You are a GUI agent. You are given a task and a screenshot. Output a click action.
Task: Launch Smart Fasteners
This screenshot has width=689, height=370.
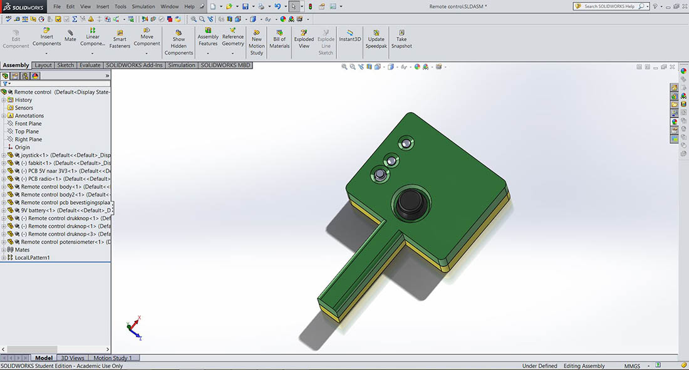click(120, 39)
